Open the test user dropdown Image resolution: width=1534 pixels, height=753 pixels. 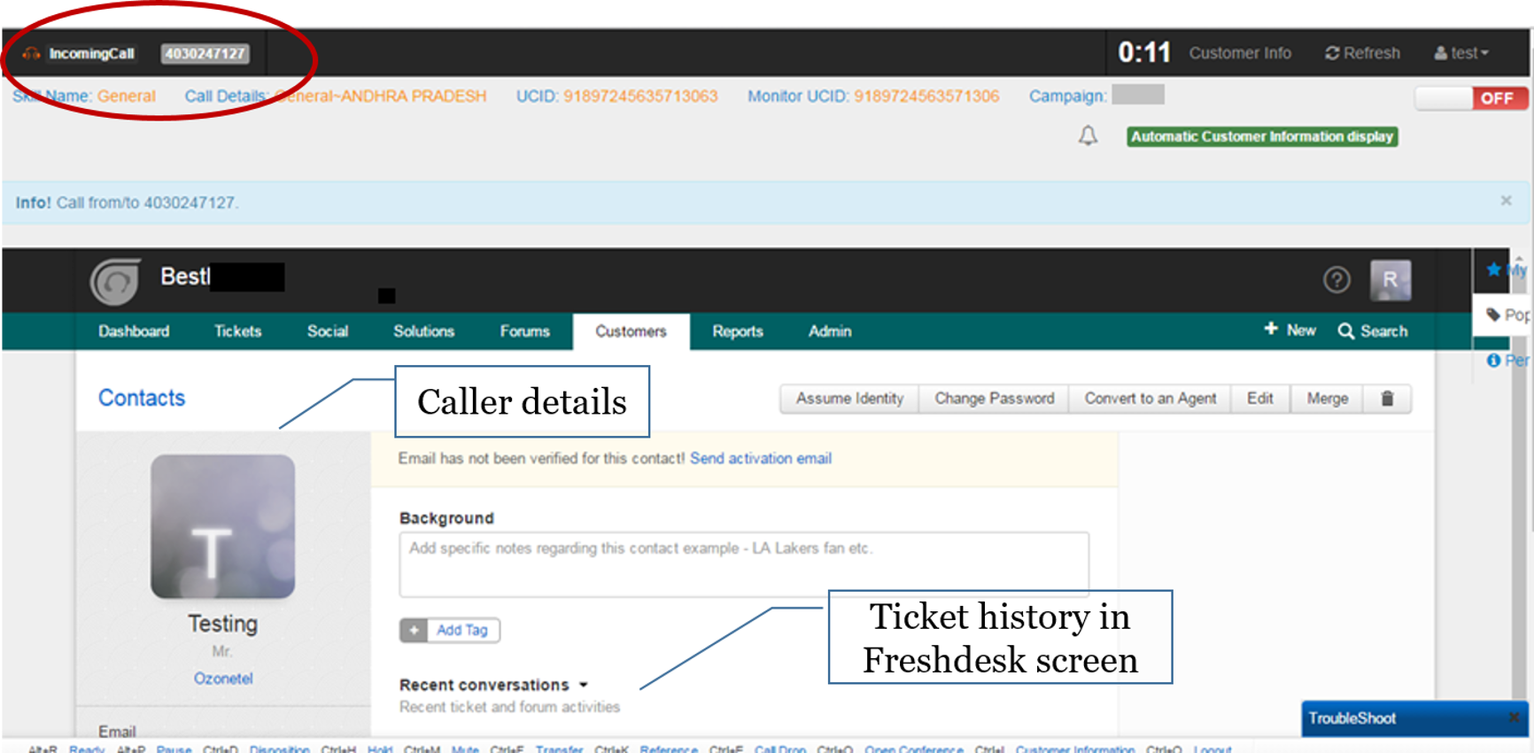1462,53
